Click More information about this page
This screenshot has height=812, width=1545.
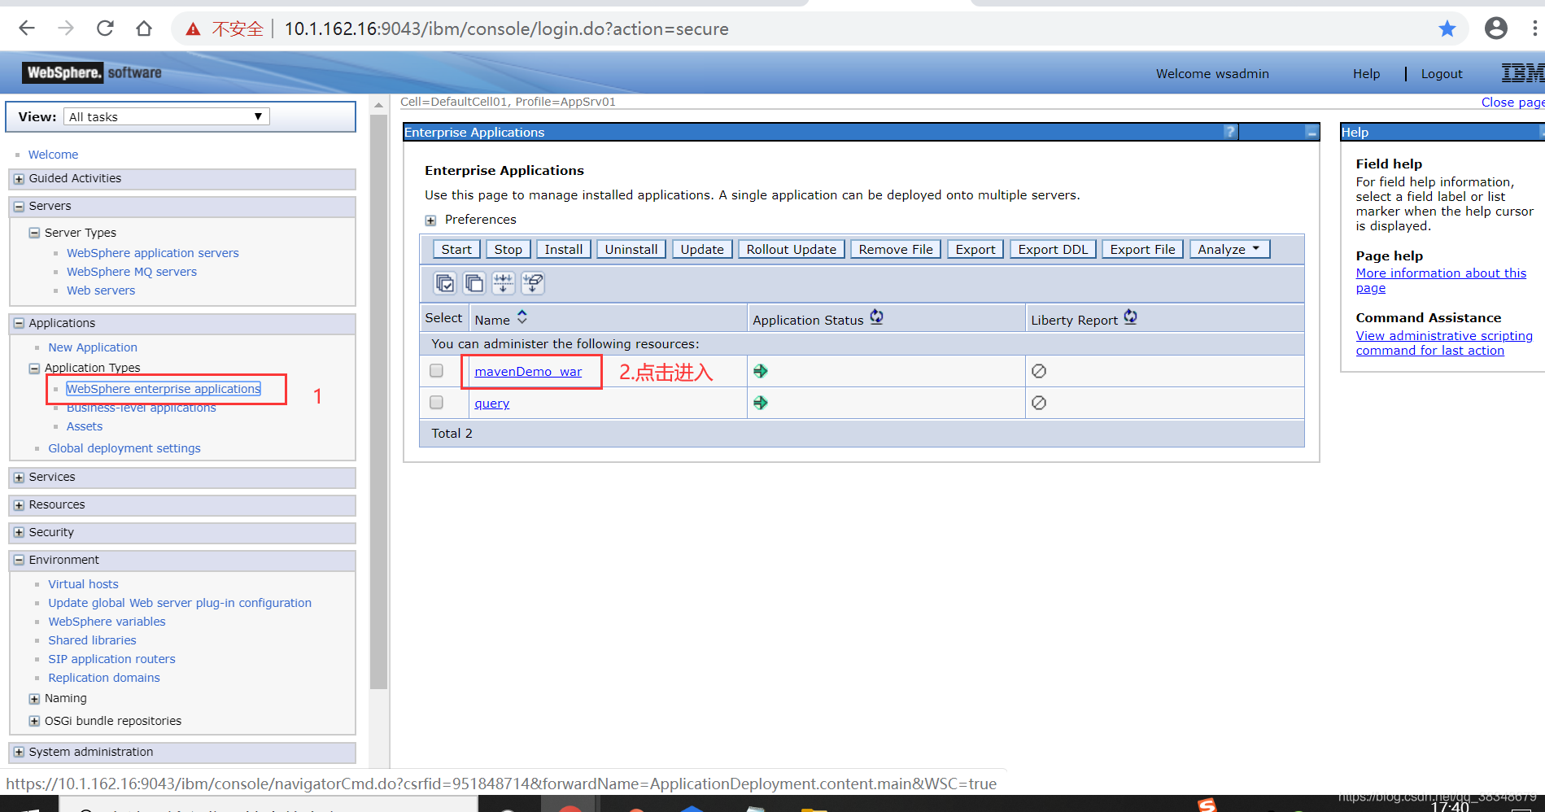click(1441, 281)
